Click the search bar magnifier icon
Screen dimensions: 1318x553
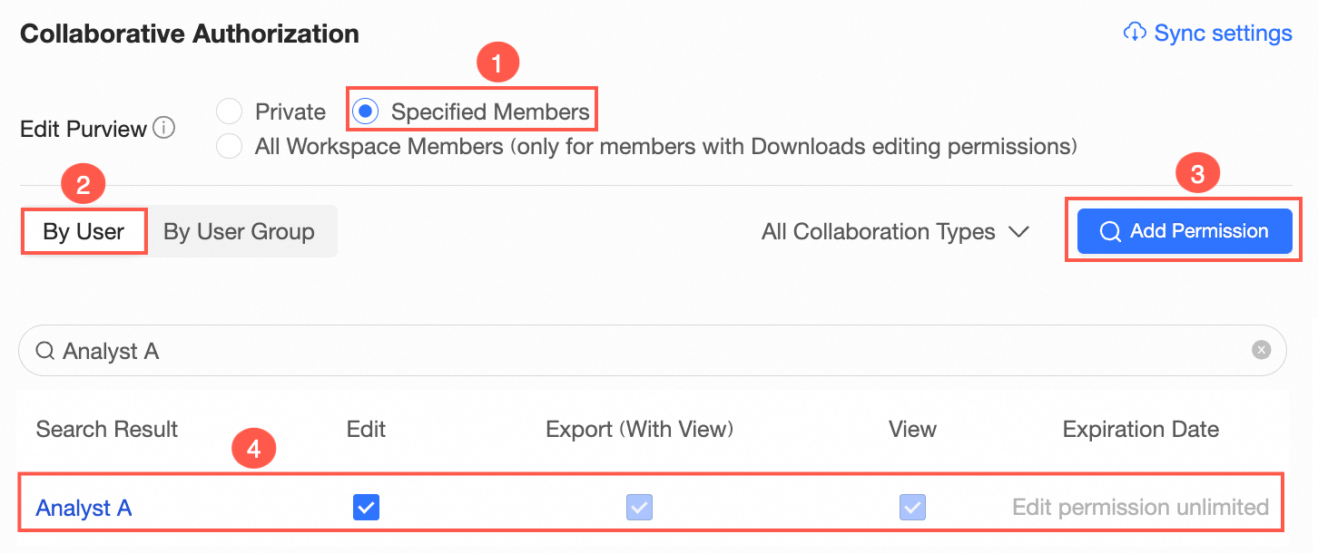point(44,351)
